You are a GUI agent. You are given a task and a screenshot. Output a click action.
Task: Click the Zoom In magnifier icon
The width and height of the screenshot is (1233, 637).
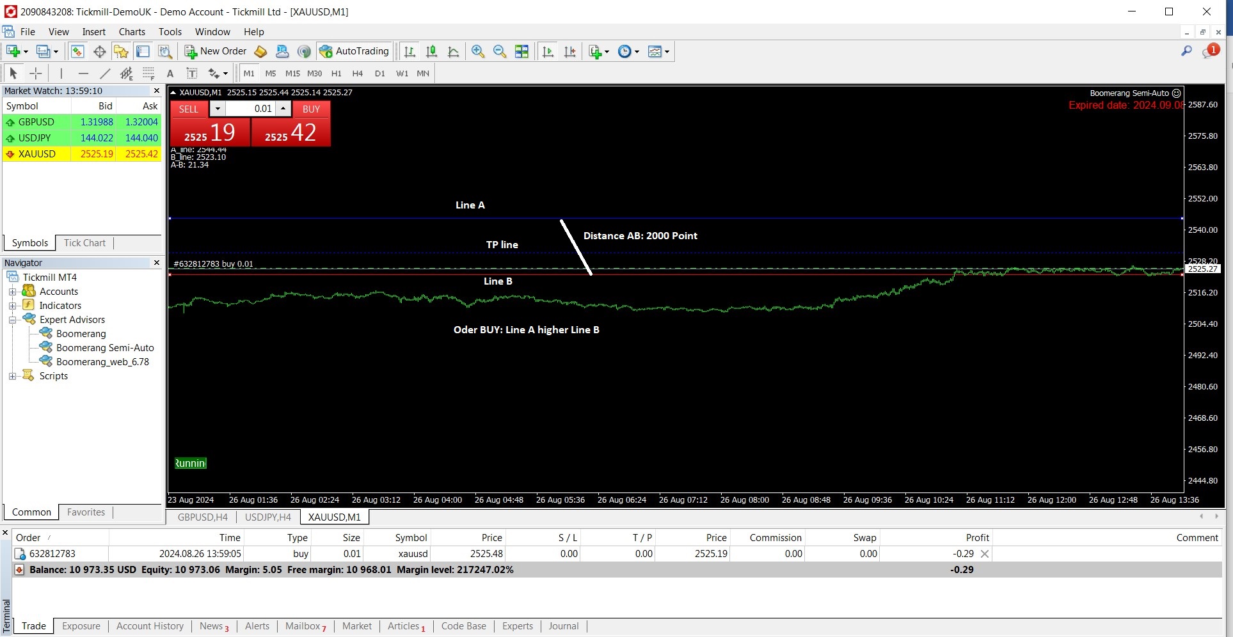coord(478,51)
